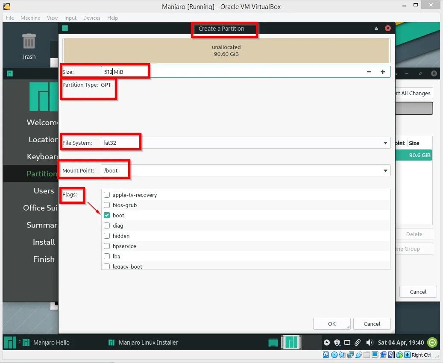
Task: Click the VirtualBox audio status icon
Action: (342, 355)
